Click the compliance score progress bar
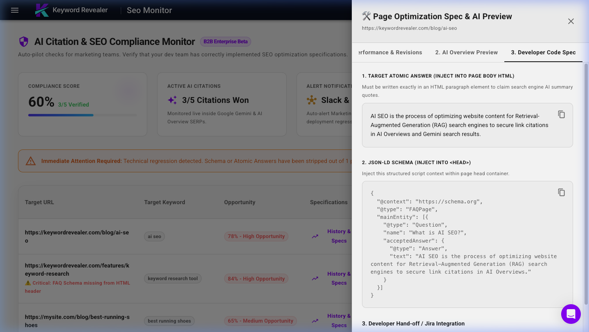 [x=83, y=115]
